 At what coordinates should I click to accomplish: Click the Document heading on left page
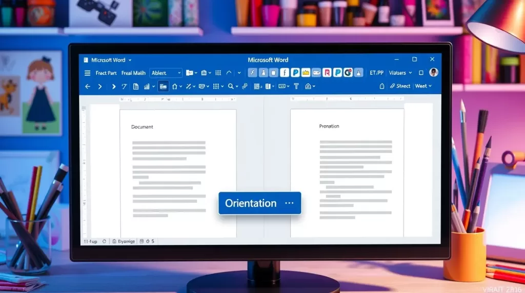point(142,127)
